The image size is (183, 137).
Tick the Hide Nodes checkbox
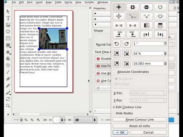tap(114, 113)
